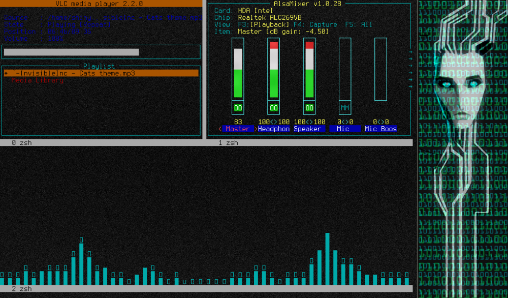The image size is (508, 298).
Task: Click the tallest bar in the cava visualizer
Action: 327,257
